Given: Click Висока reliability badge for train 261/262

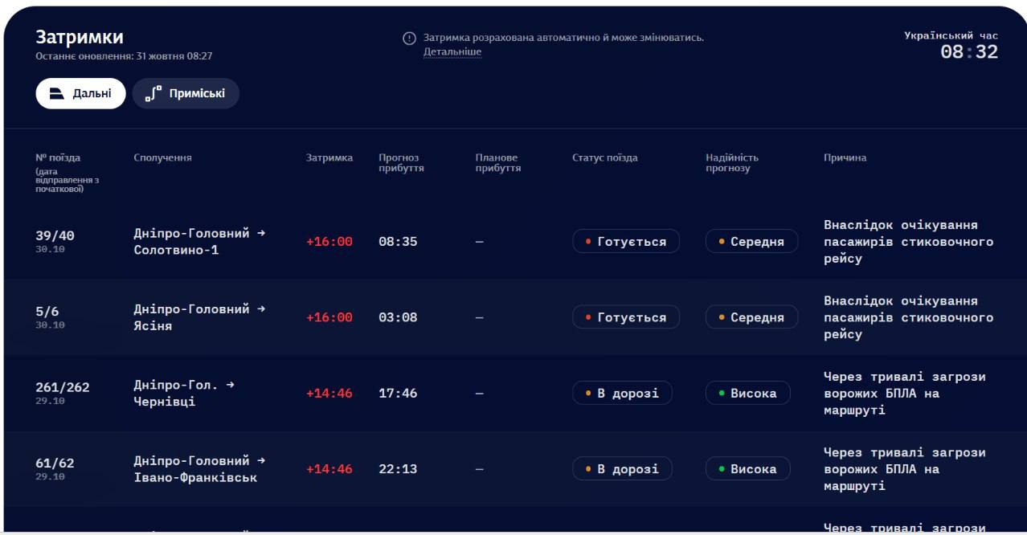Looking at the screenshot, I should [748, 394].
